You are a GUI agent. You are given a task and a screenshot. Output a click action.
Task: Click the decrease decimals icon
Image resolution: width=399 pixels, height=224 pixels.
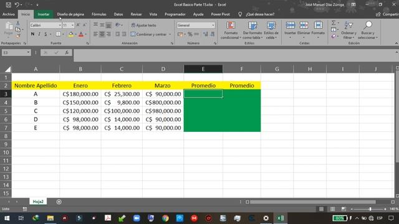pos(212,34)
